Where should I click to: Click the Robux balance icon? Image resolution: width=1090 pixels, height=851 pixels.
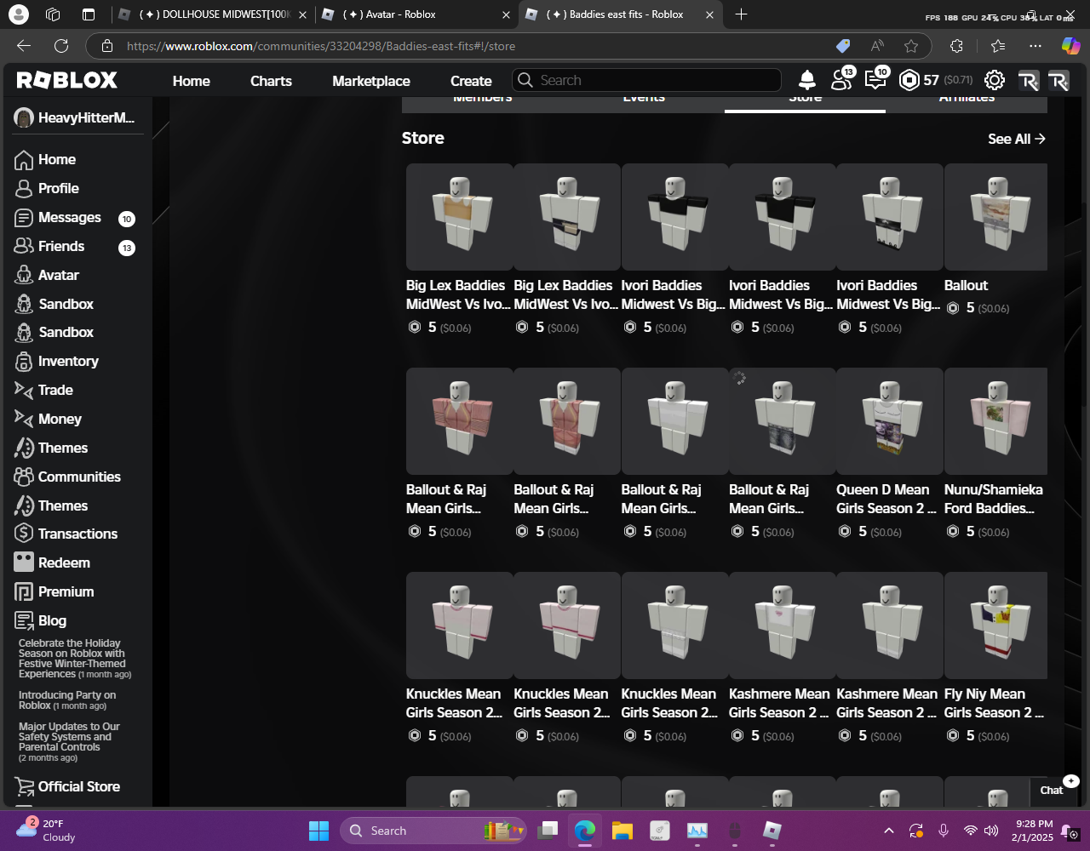tap(909, 80)
